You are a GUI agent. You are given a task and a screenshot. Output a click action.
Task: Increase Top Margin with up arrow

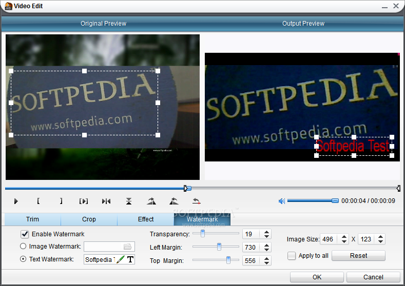click(x=266, y=258)
